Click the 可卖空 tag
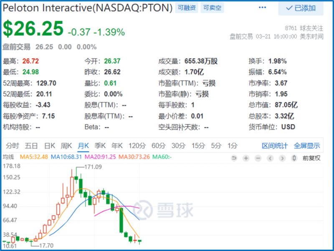Image resolution: width=334 pixels, height=251 pixels. (x=212, y=8)
